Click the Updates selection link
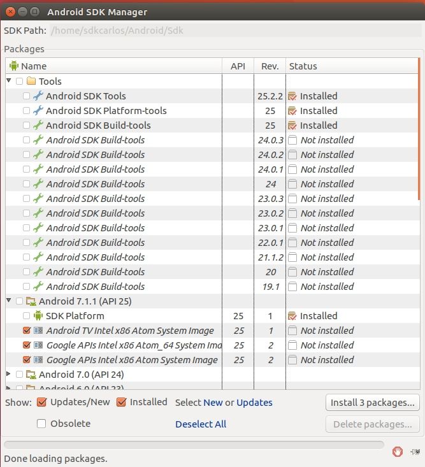Viewport: 425px width, 467px height. [x=254, y=403]
